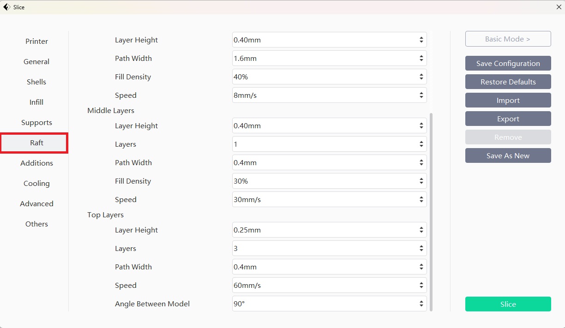Click the Slice app icon in title bar
Viewport: 565px width, 328px height.
tap(6, 7)
